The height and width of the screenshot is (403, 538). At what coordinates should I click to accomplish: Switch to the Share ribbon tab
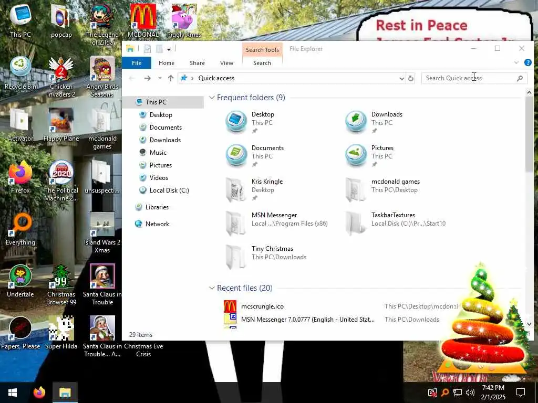coord(198,63)
